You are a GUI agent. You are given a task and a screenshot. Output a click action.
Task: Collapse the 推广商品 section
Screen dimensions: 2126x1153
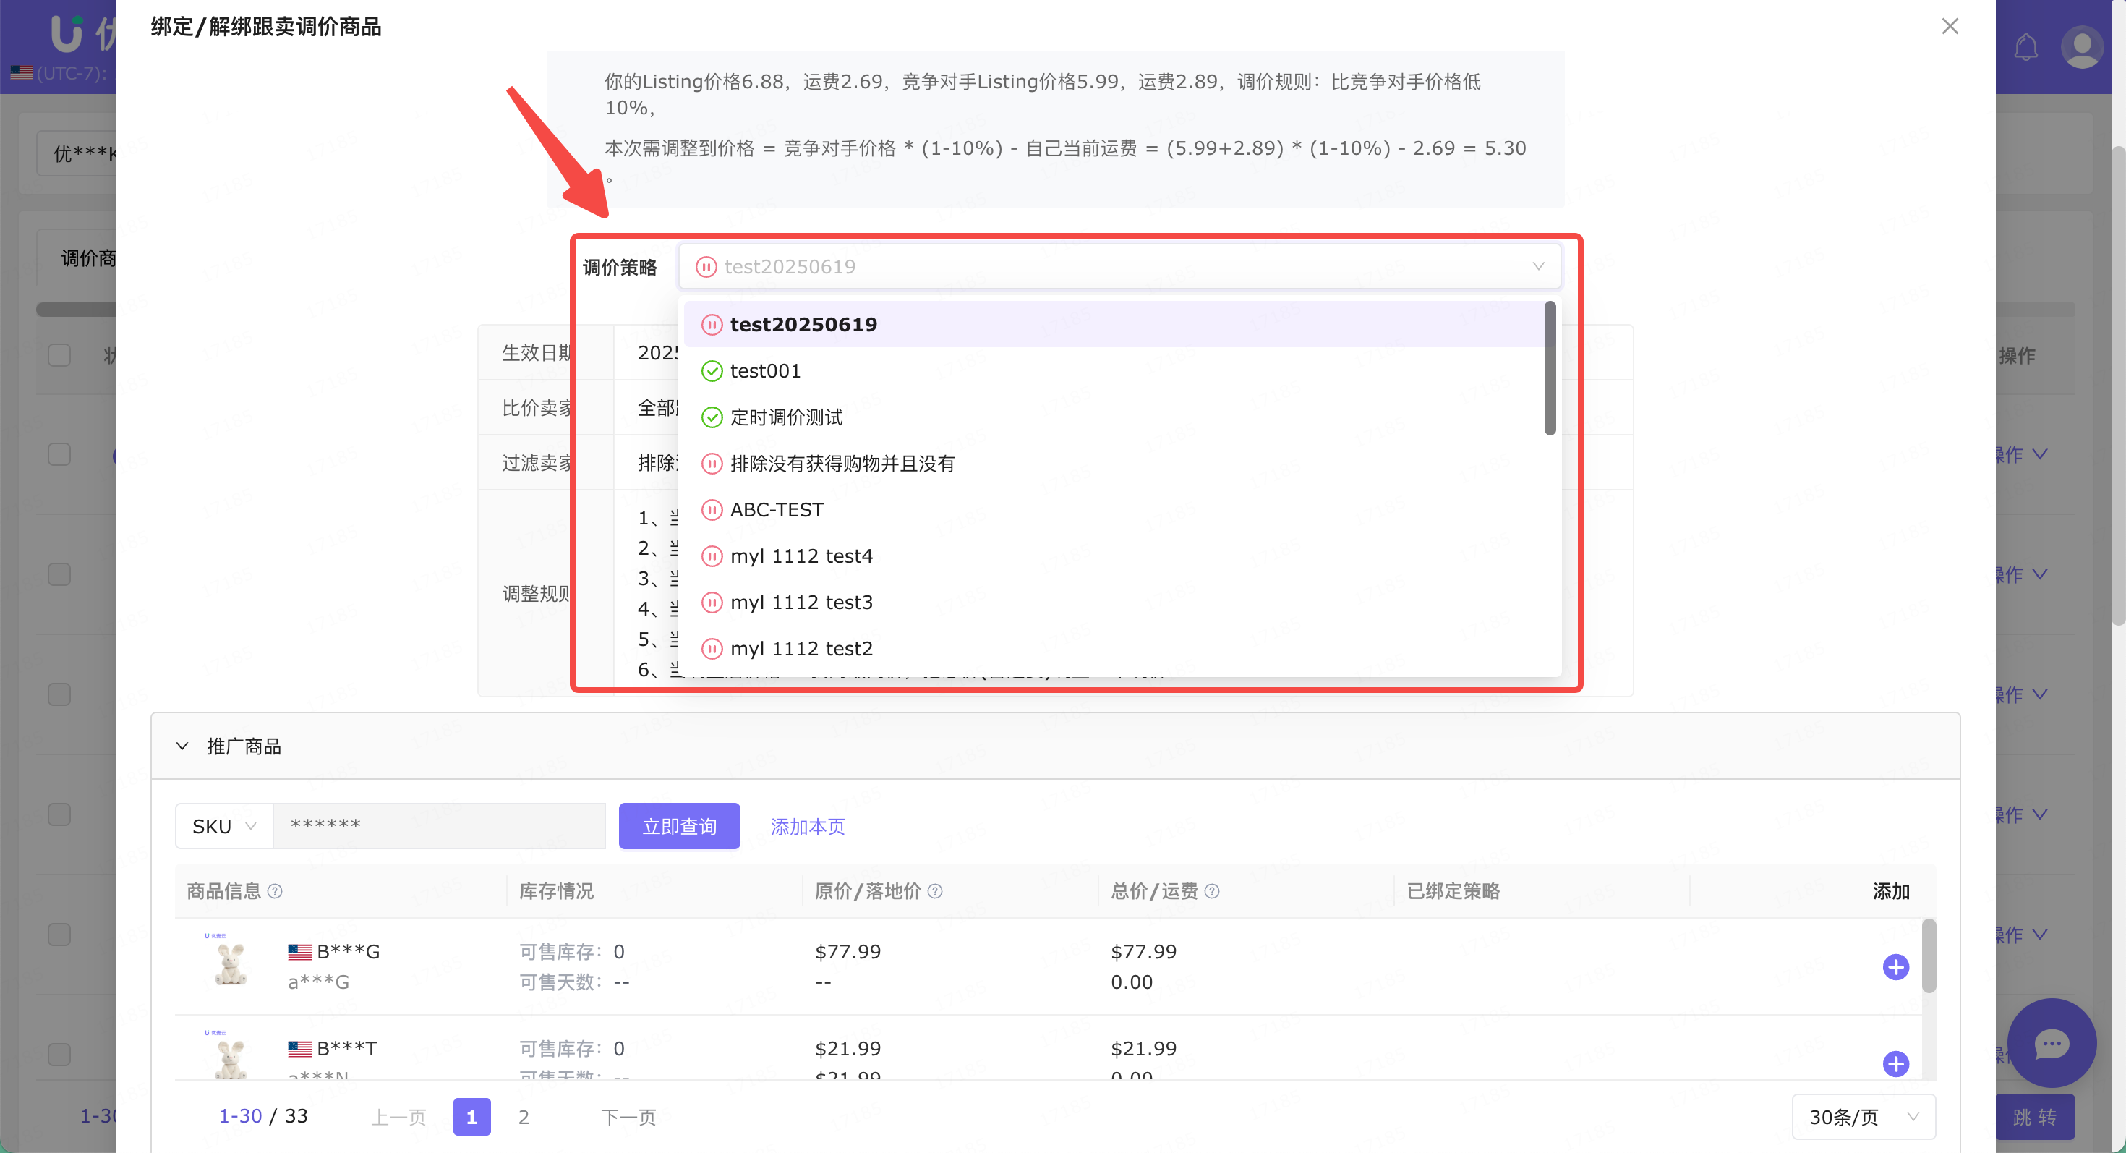tap(182, 746)
